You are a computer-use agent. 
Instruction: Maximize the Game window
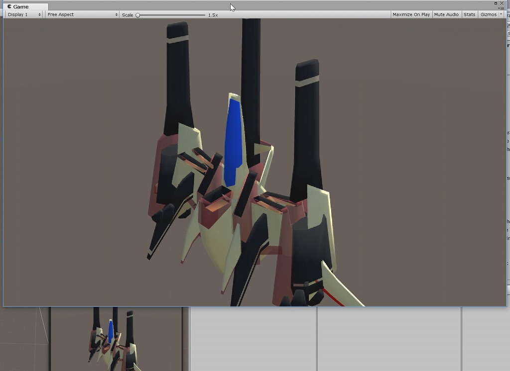point(496,3)
